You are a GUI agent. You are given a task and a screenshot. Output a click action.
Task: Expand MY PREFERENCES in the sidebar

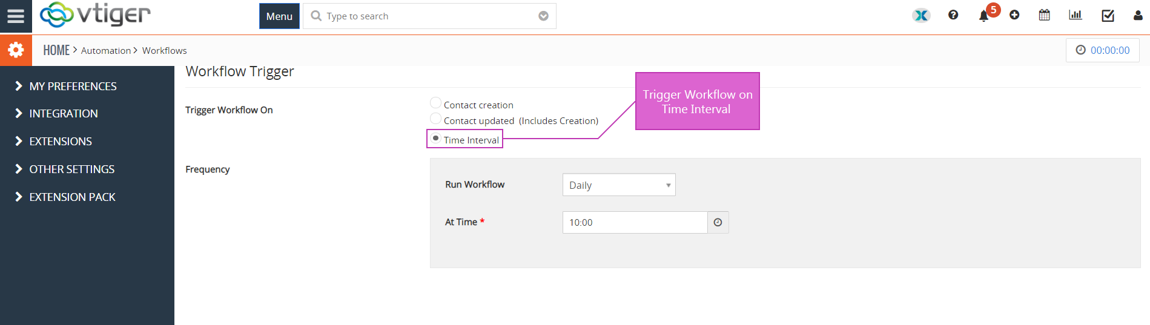(x=73, y=86)
